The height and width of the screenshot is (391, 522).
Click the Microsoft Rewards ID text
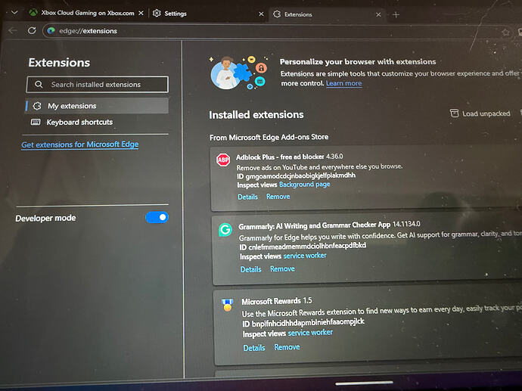pos(303,323)
